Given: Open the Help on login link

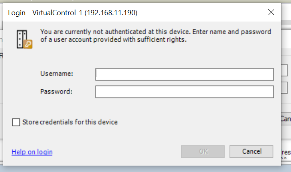Looking at the screenshot, I should coord(32,152).
